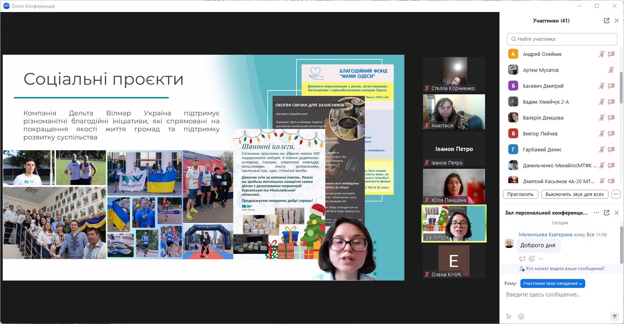Screen dimensions: 624x324
Task: Click Андрей Олейник's muted microphone icon
Action: tap(601, 54)
